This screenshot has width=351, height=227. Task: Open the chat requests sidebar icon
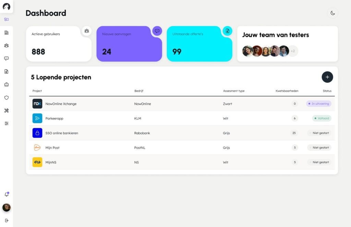pos(7,59)
